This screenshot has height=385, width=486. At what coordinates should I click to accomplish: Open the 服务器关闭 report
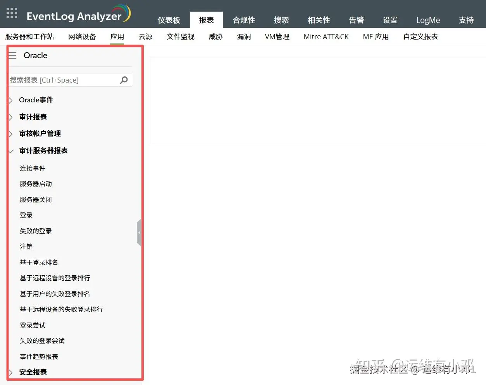[x=36, y=200]
